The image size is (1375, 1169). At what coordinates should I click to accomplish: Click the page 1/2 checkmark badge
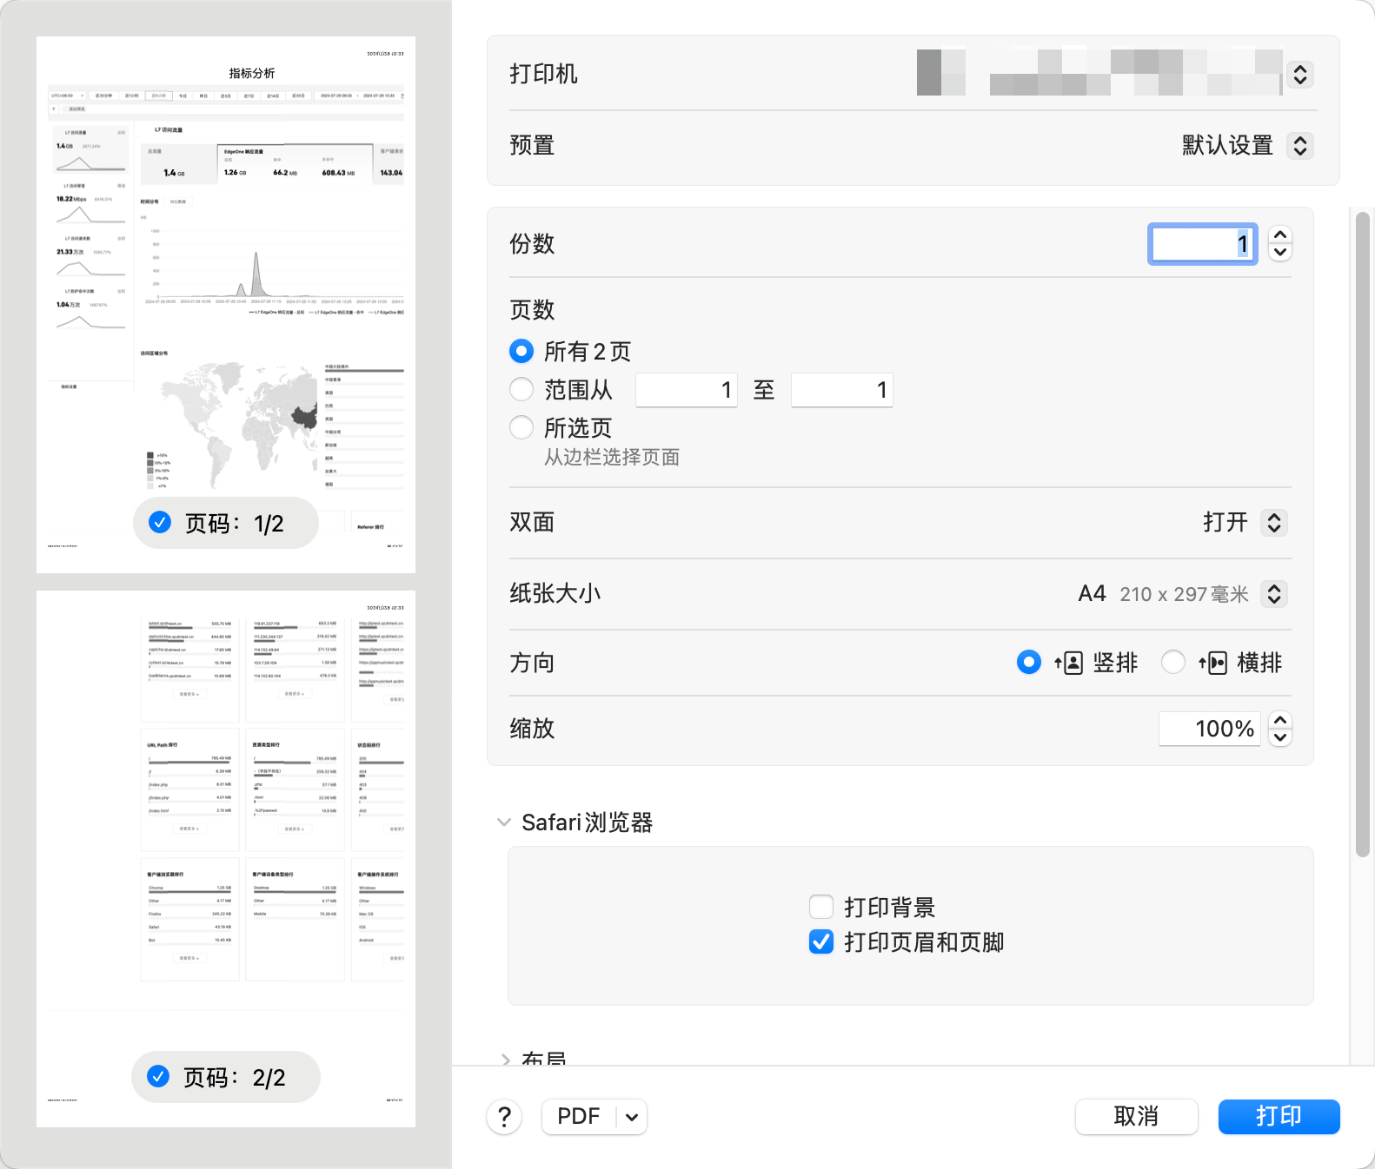coord(160,522)
